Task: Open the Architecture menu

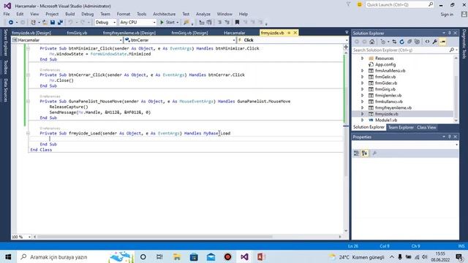Action: pos(164,14)
